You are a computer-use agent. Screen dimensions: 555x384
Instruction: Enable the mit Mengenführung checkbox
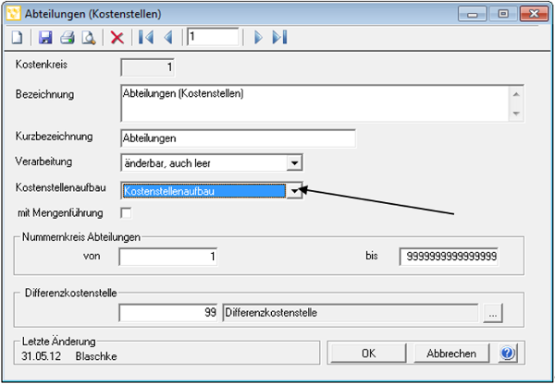[x=126, y=213]
